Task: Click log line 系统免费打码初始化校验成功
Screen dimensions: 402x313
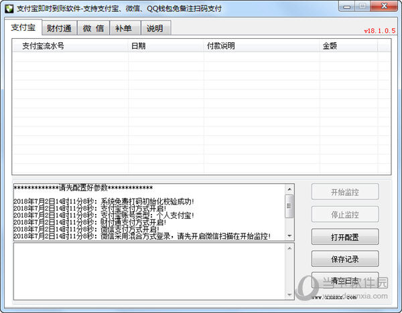Action: coord(104,202)
